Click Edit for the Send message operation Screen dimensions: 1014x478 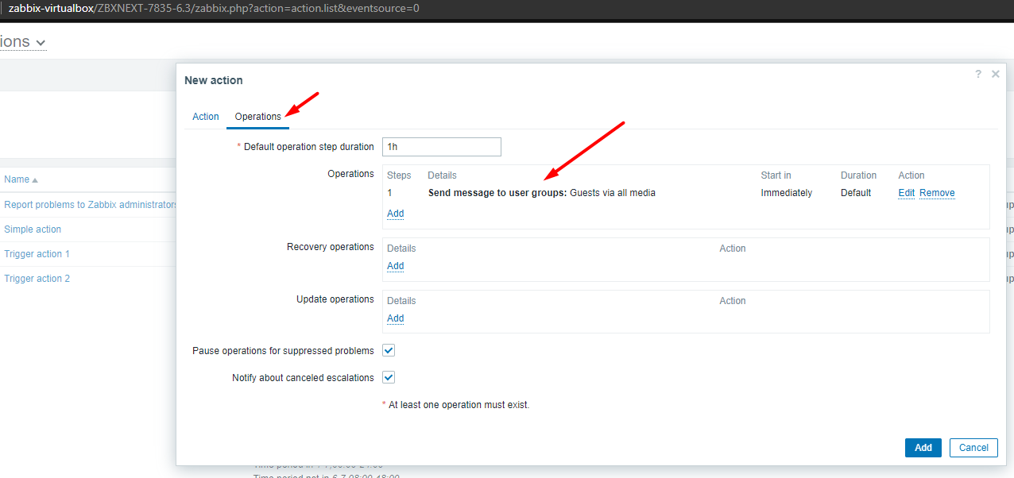point(907,193)
